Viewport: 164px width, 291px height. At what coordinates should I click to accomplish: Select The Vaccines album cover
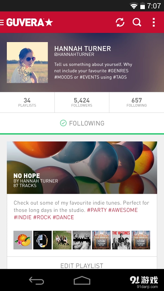click(x=121, y=240)
